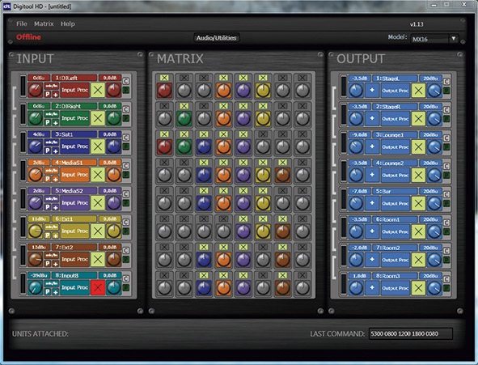Open Output Proc for 7:Room2
478x365 pixels.
tap(395, 260)
